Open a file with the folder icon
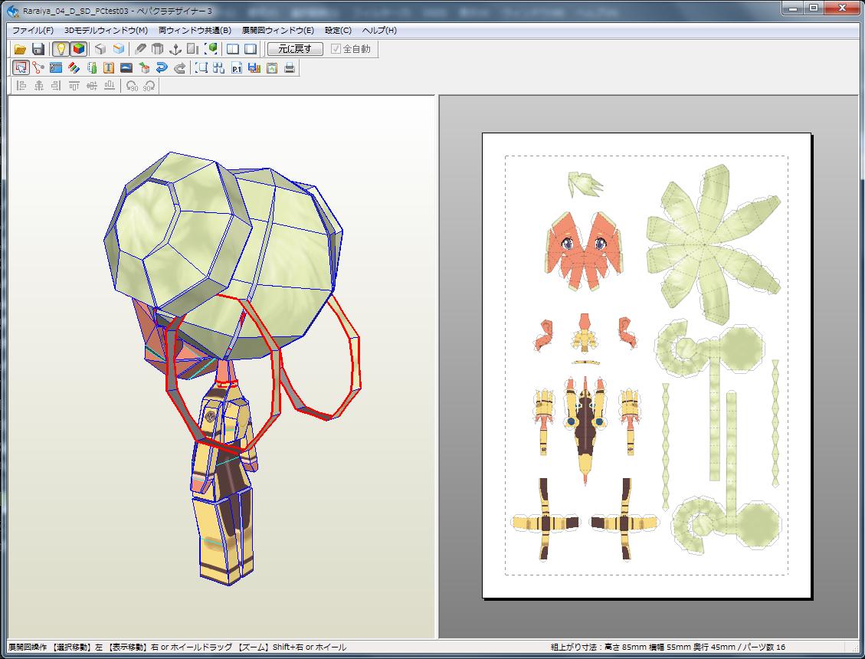This screenshot has height=659, width=865. (20, 49)
